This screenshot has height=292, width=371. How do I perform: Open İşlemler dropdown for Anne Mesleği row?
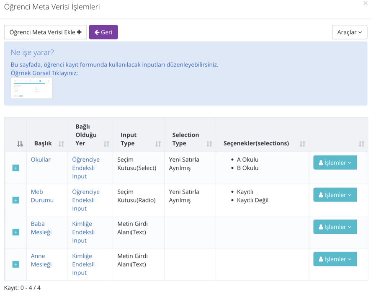(335, 259)
